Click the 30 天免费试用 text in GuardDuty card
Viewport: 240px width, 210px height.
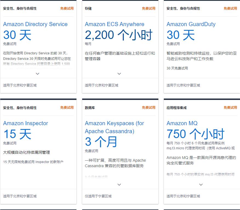[177, 68]
